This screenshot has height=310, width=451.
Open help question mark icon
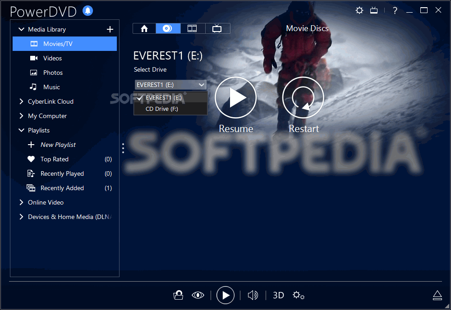395,11
